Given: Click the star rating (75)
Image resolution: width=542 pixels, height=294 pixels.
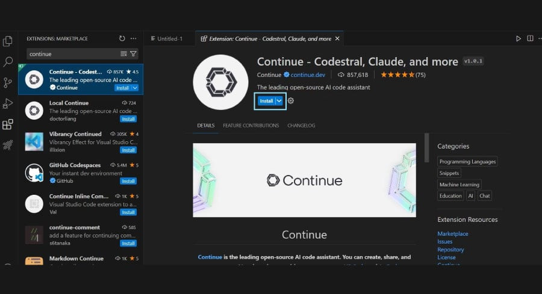Looking at the screenshot, I should click(x=403, y=75).
